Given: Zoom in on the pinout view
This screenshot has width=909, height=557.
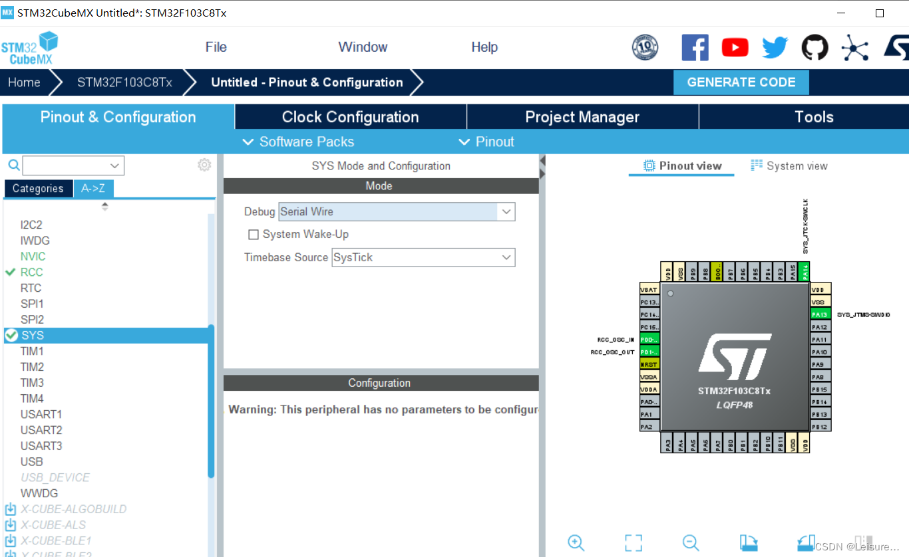Looking at the screenshot, I should [576, 542].
